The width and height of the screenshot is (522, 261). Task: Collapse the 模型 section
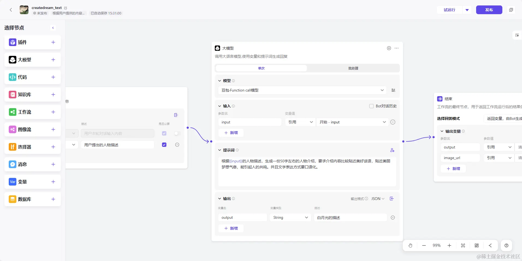220,81
